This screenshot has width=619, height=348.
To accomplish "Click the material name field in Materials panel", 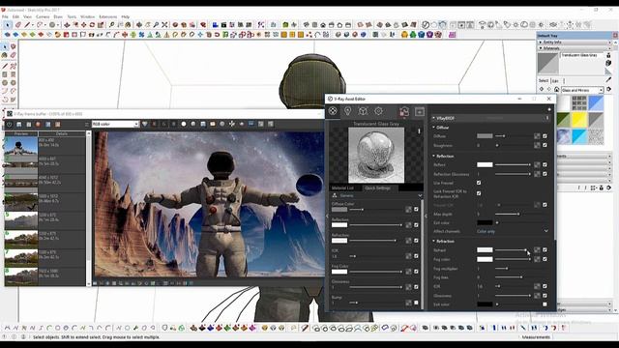I will 581,56.
